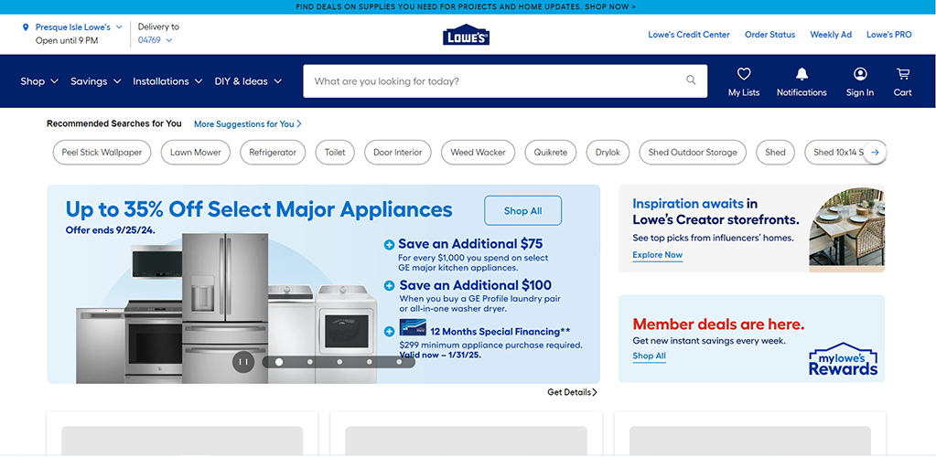936x457 pixels.
Task: Click plus icon beside Save an Additional $75
Action: coord(389,245)
